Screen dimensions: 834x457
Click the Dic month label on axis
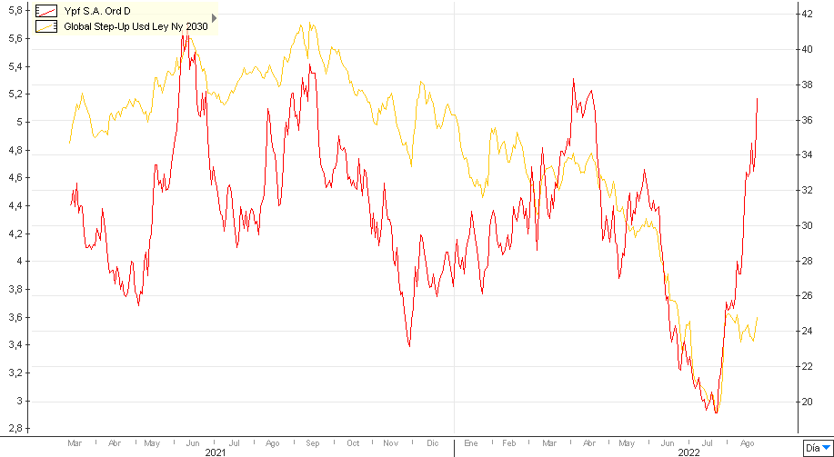point(431,442)
